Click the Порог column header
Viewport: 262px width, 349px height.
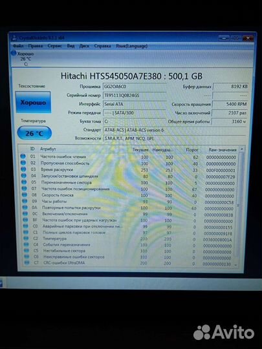[x=192, y=150]
